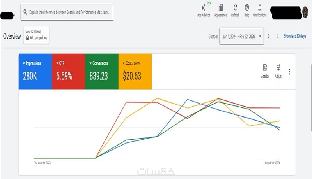Click the Show last 30 days link
The width and height of the screenshot is (312, 179).
(295, 36)
